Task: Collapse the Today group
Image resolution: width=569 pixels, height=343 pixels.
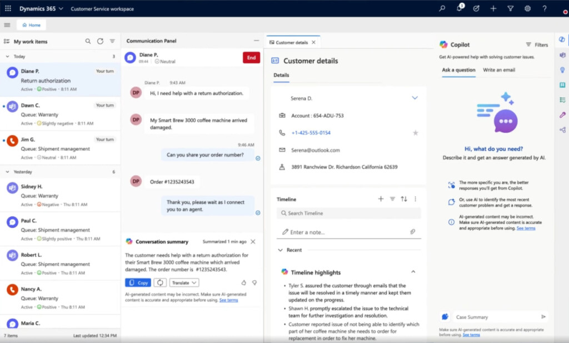Action: [x=7, y=57]
